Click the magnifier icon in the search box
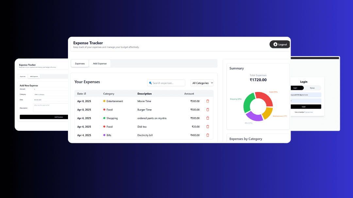This screenshot has height=198, width=353. [150, 83]
